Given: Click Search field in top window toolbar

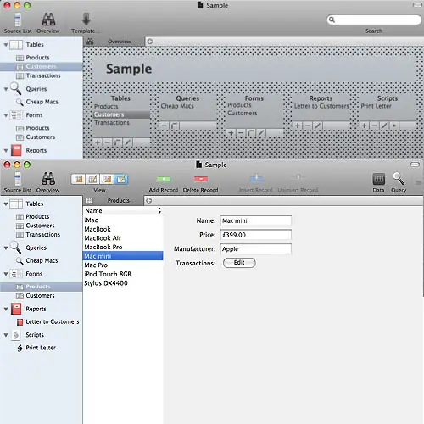Looking at the screenshot, I should pos(374,20).
